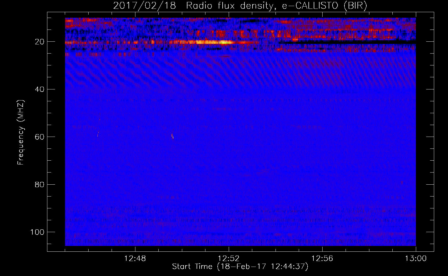Click the 'Frequency (MHZ)' y-axis label
Image resolution: width=448 pixels, height=276 pixels.
[21, 132]
